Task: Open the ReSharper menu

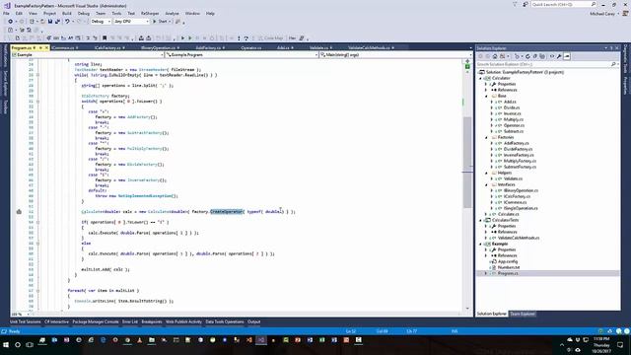Action: click(x=150, y=13)
